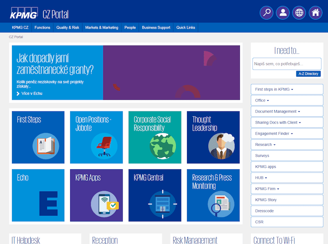
Task: Expand Engagement Finder dropdown
Action: pyautogui.click(x=287, y=134)
